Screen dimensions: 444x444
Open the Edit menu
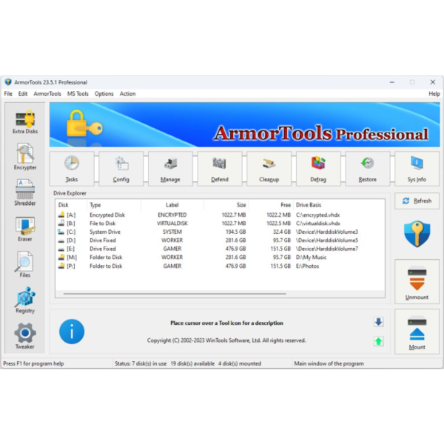23,94
